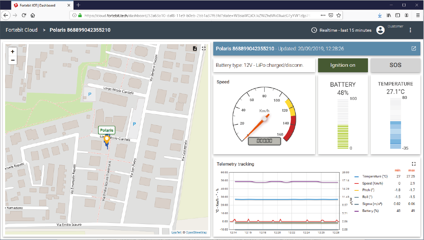Open browser home page
This screenshot has height=240, width=424.
(33, 15)
